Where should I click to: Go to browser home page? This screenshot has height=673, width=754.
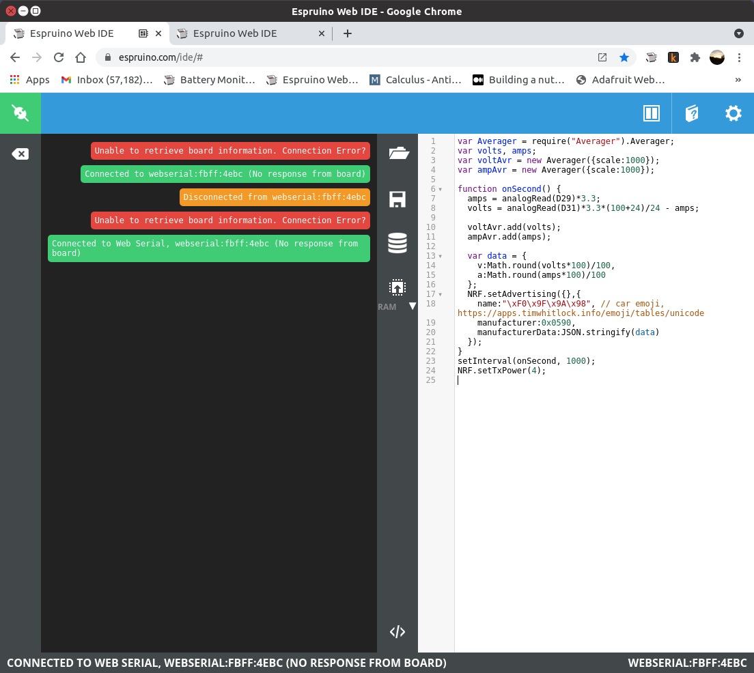tap(81, 58)
